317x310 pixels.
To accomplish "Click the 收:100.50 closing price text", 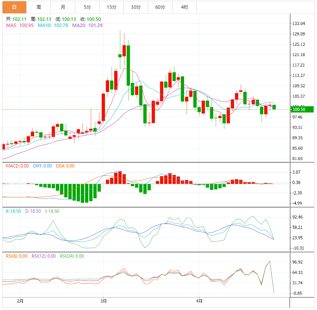I will point(90,19).
